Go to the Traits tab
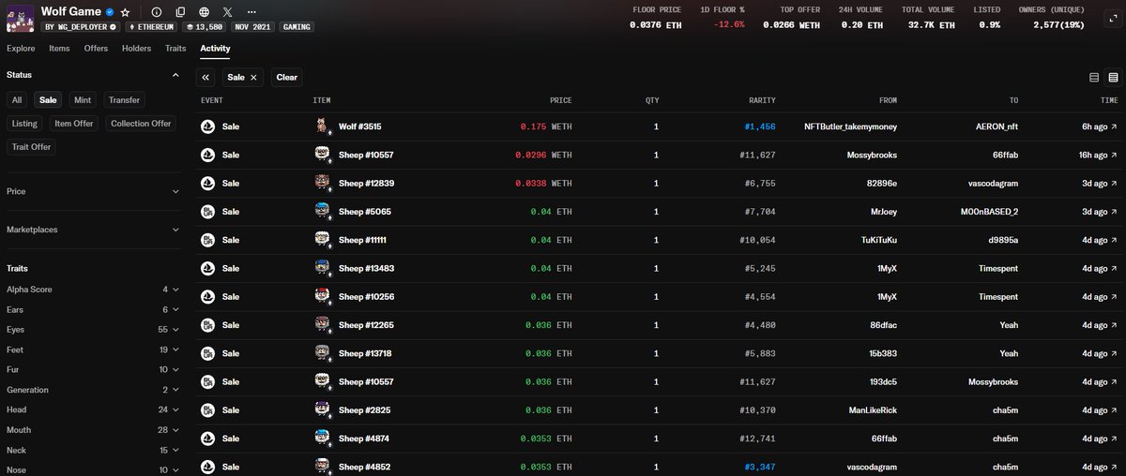1126x476 pixels. click(175, 48)
